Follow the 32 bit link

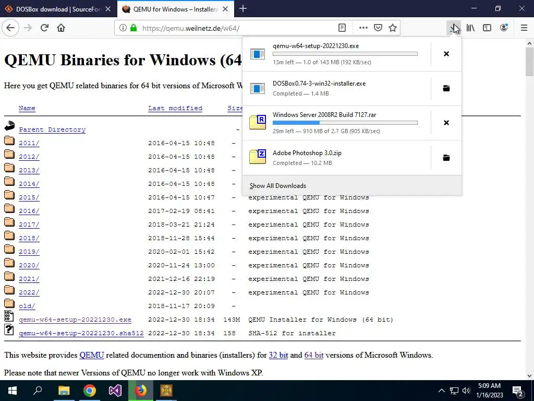[278, 355]
